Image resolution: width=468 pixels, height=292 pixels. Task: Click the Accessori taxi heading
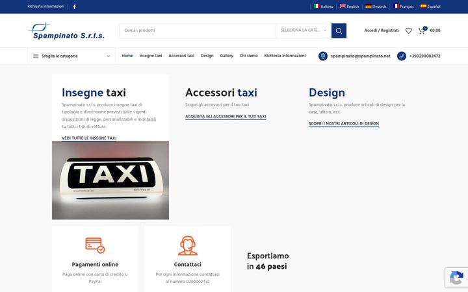click(221, 93)
